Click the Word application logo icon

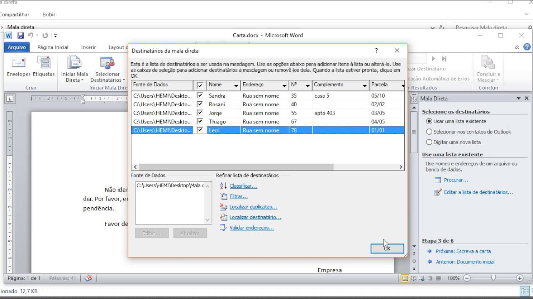[8, 36]
